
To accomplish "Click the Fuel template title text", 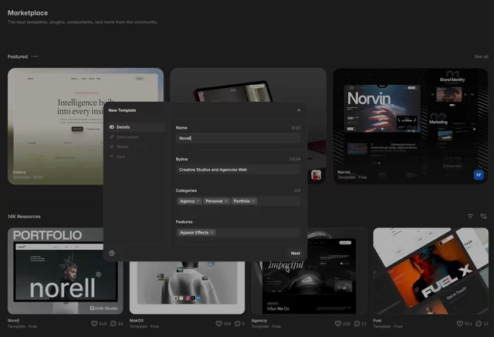I will [x=377, y=321].
